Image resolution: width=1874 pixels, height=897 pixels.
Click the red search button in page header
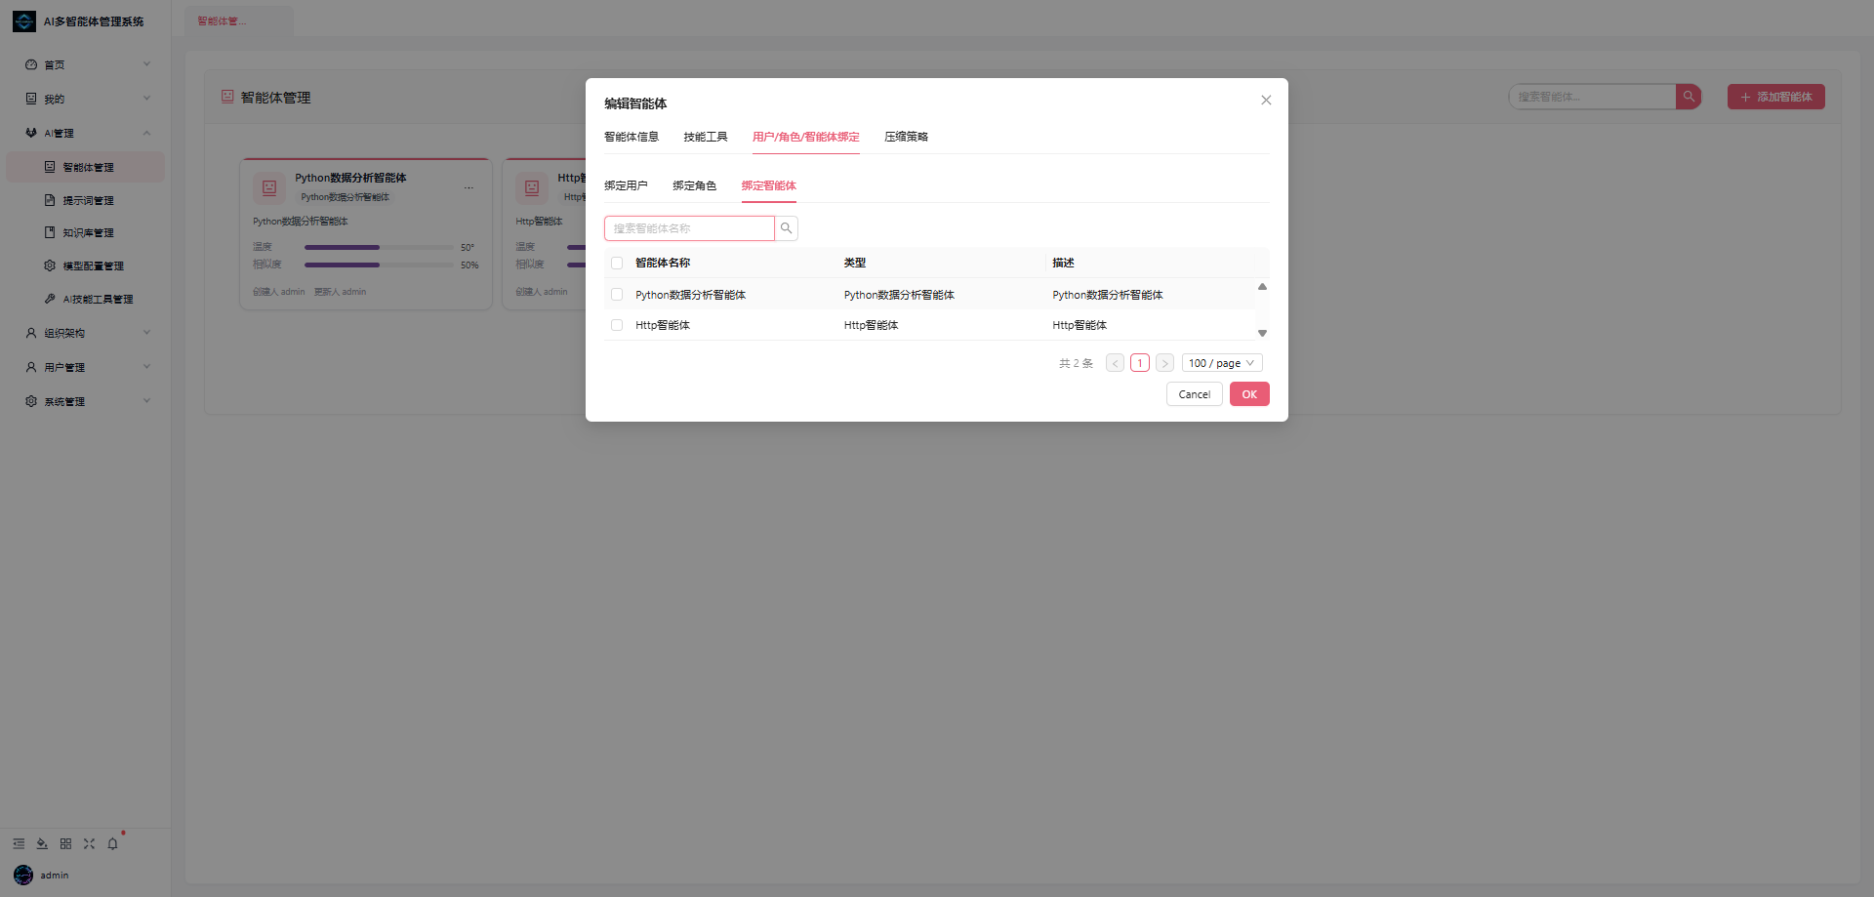click(1689, 97)
